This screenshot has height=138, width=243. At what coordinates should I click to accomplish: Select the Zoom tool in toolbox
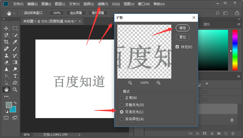[15, 89]
